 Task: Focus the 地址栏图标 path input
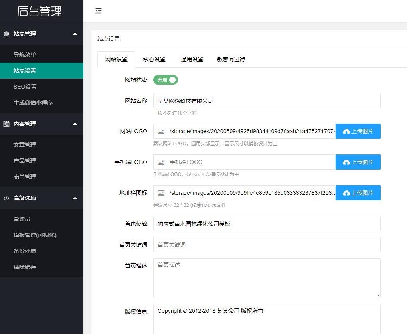244,193
